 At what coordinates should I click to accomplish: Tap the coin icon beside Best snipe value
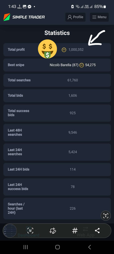(82, 65)
